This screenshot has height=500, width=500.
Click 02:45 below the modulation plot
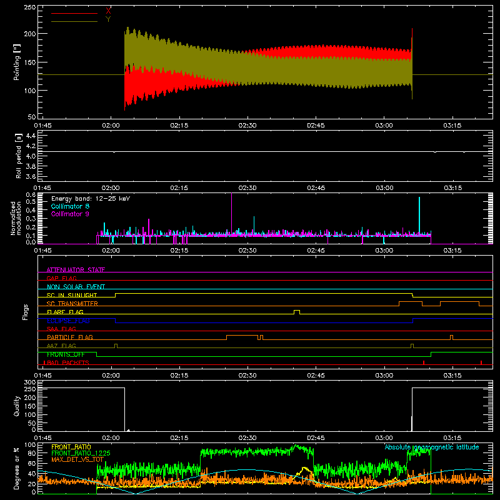(316, 251)
